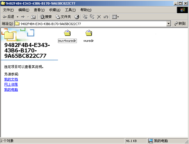Close the explorer window
Screen dimensions: 189x144
[186, 3]
